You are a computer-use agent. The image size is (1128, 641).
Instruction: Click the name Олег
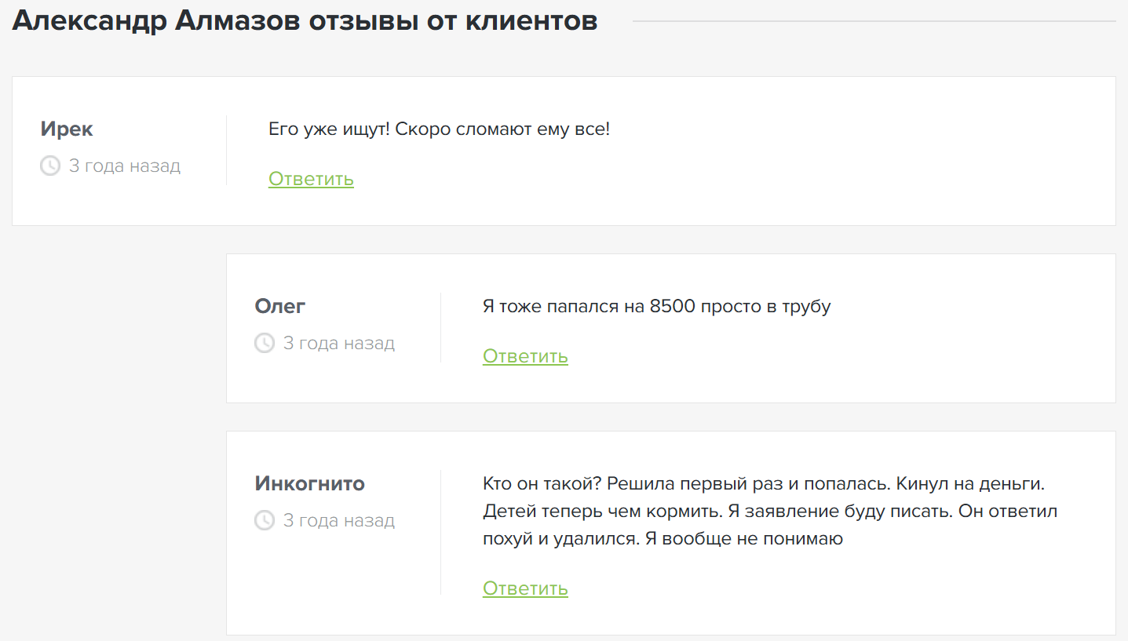click(x=279, y=306)
